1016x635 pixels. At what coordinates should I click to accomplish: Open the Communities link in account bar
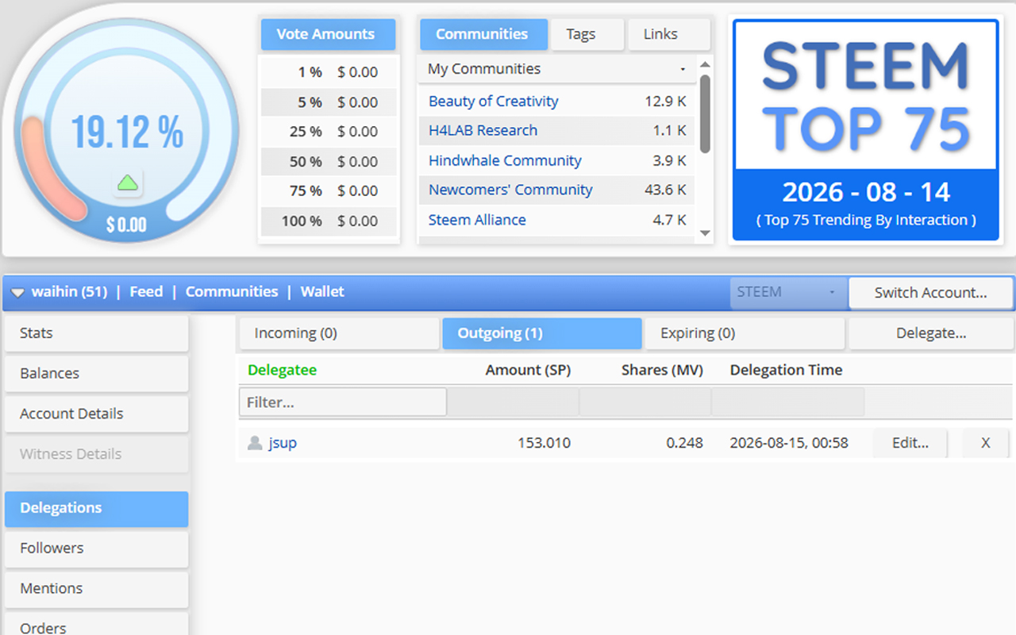tap(232, 291)
